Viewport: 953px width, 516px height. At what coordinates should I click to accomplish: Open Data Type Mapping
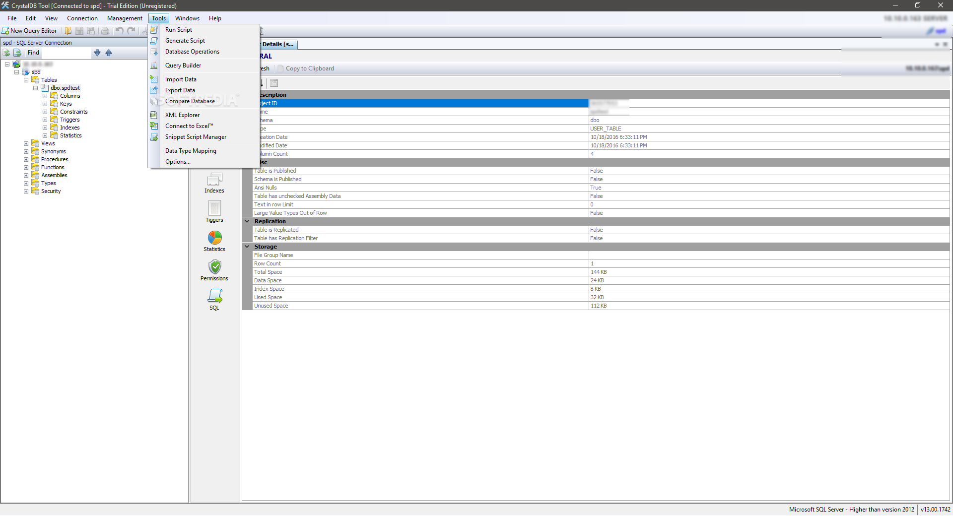(x=204, y=151)
